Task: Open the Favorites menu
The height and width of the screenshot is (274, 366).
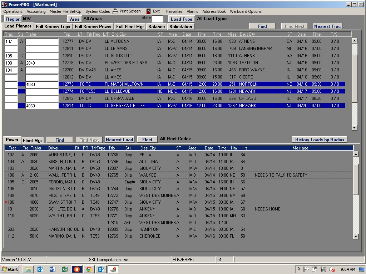Action: pyautogui.click(x=174, y=11)
